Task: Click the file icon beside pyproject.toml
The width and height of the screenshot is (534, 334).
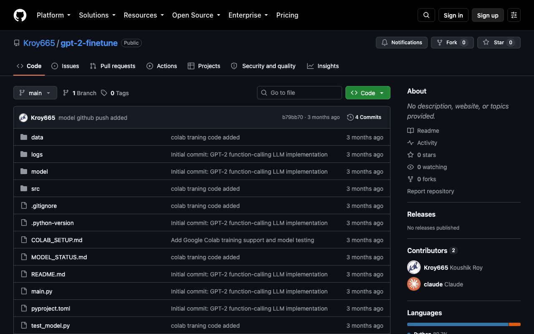Action: click(x=24, y=309)
